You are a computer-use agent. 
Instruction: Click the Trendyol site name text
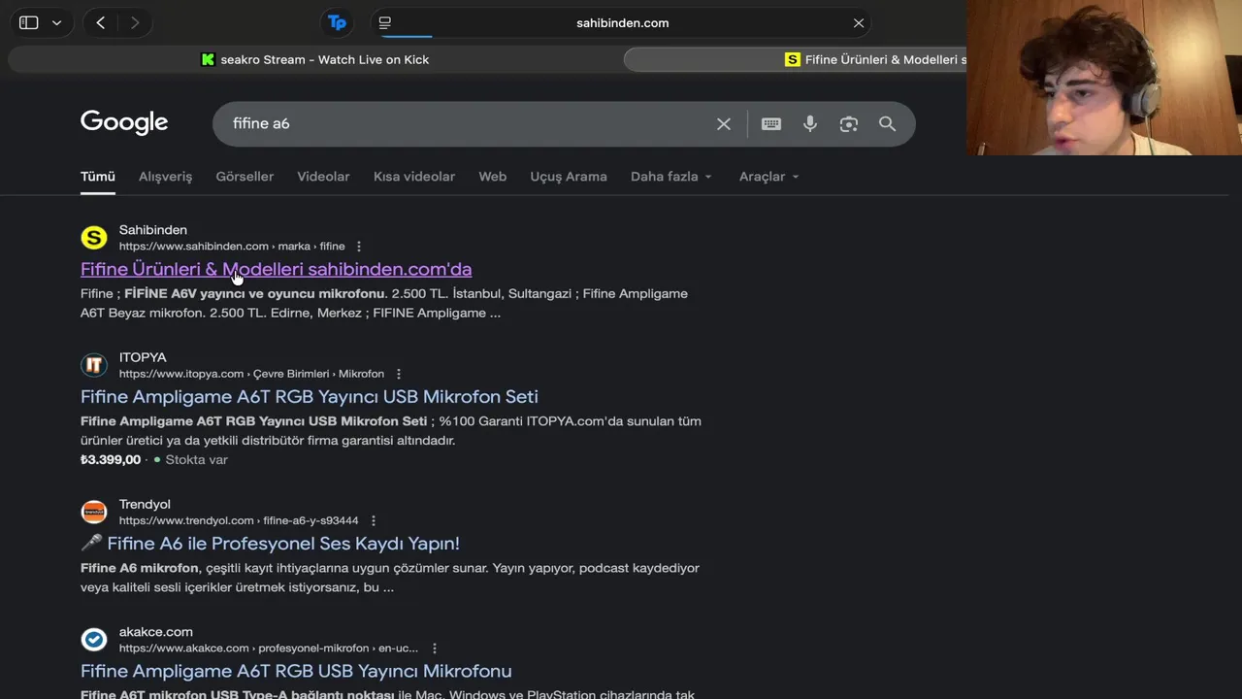(x=145, y=504)
